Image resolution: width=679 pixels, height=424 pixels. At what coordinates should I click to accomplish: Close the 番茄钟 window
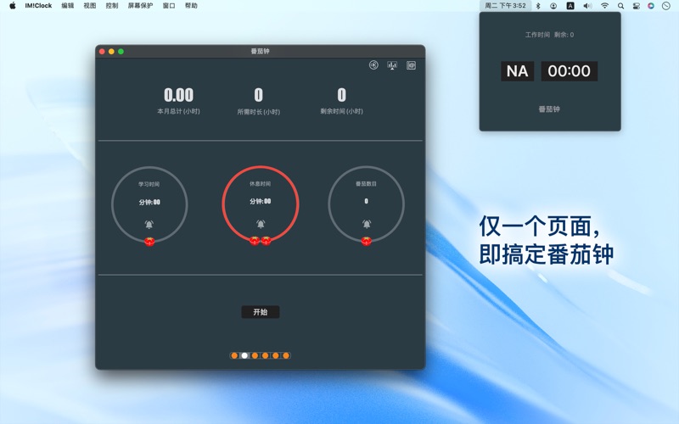(102, 52)
